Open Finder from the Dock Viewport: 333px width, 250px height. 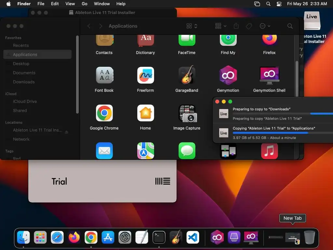tap(23, 237)
